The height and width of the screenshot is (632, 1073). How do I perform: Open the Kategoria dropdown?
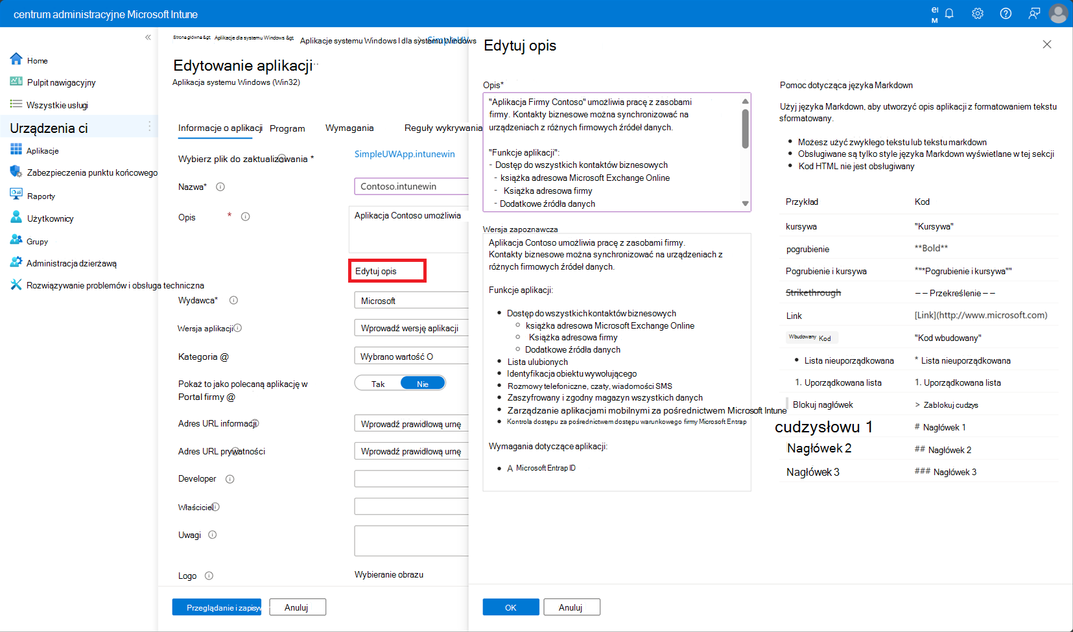pyautogui.click(x=411, y=356)
